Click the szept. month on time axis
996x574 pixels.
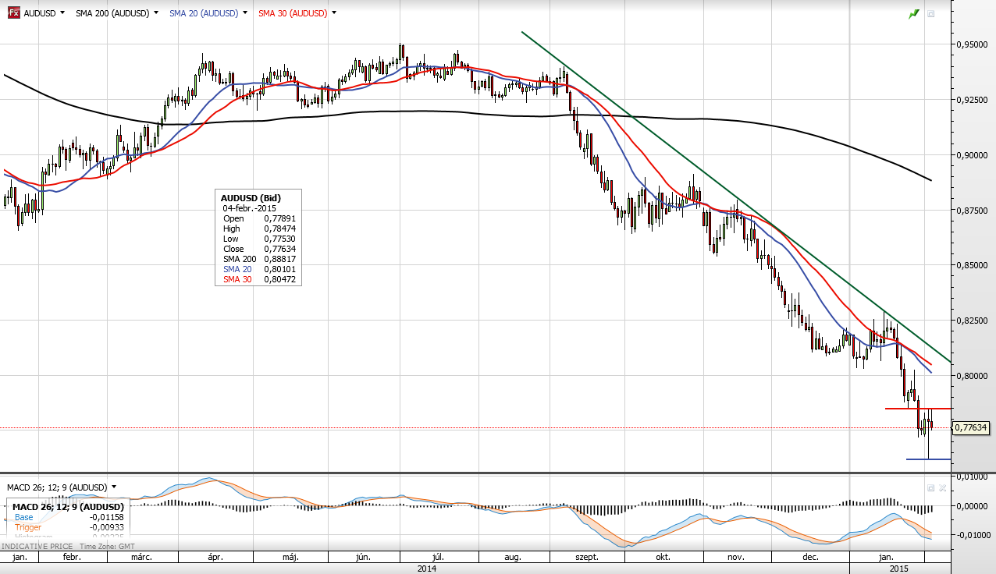(x=586, y=558)
